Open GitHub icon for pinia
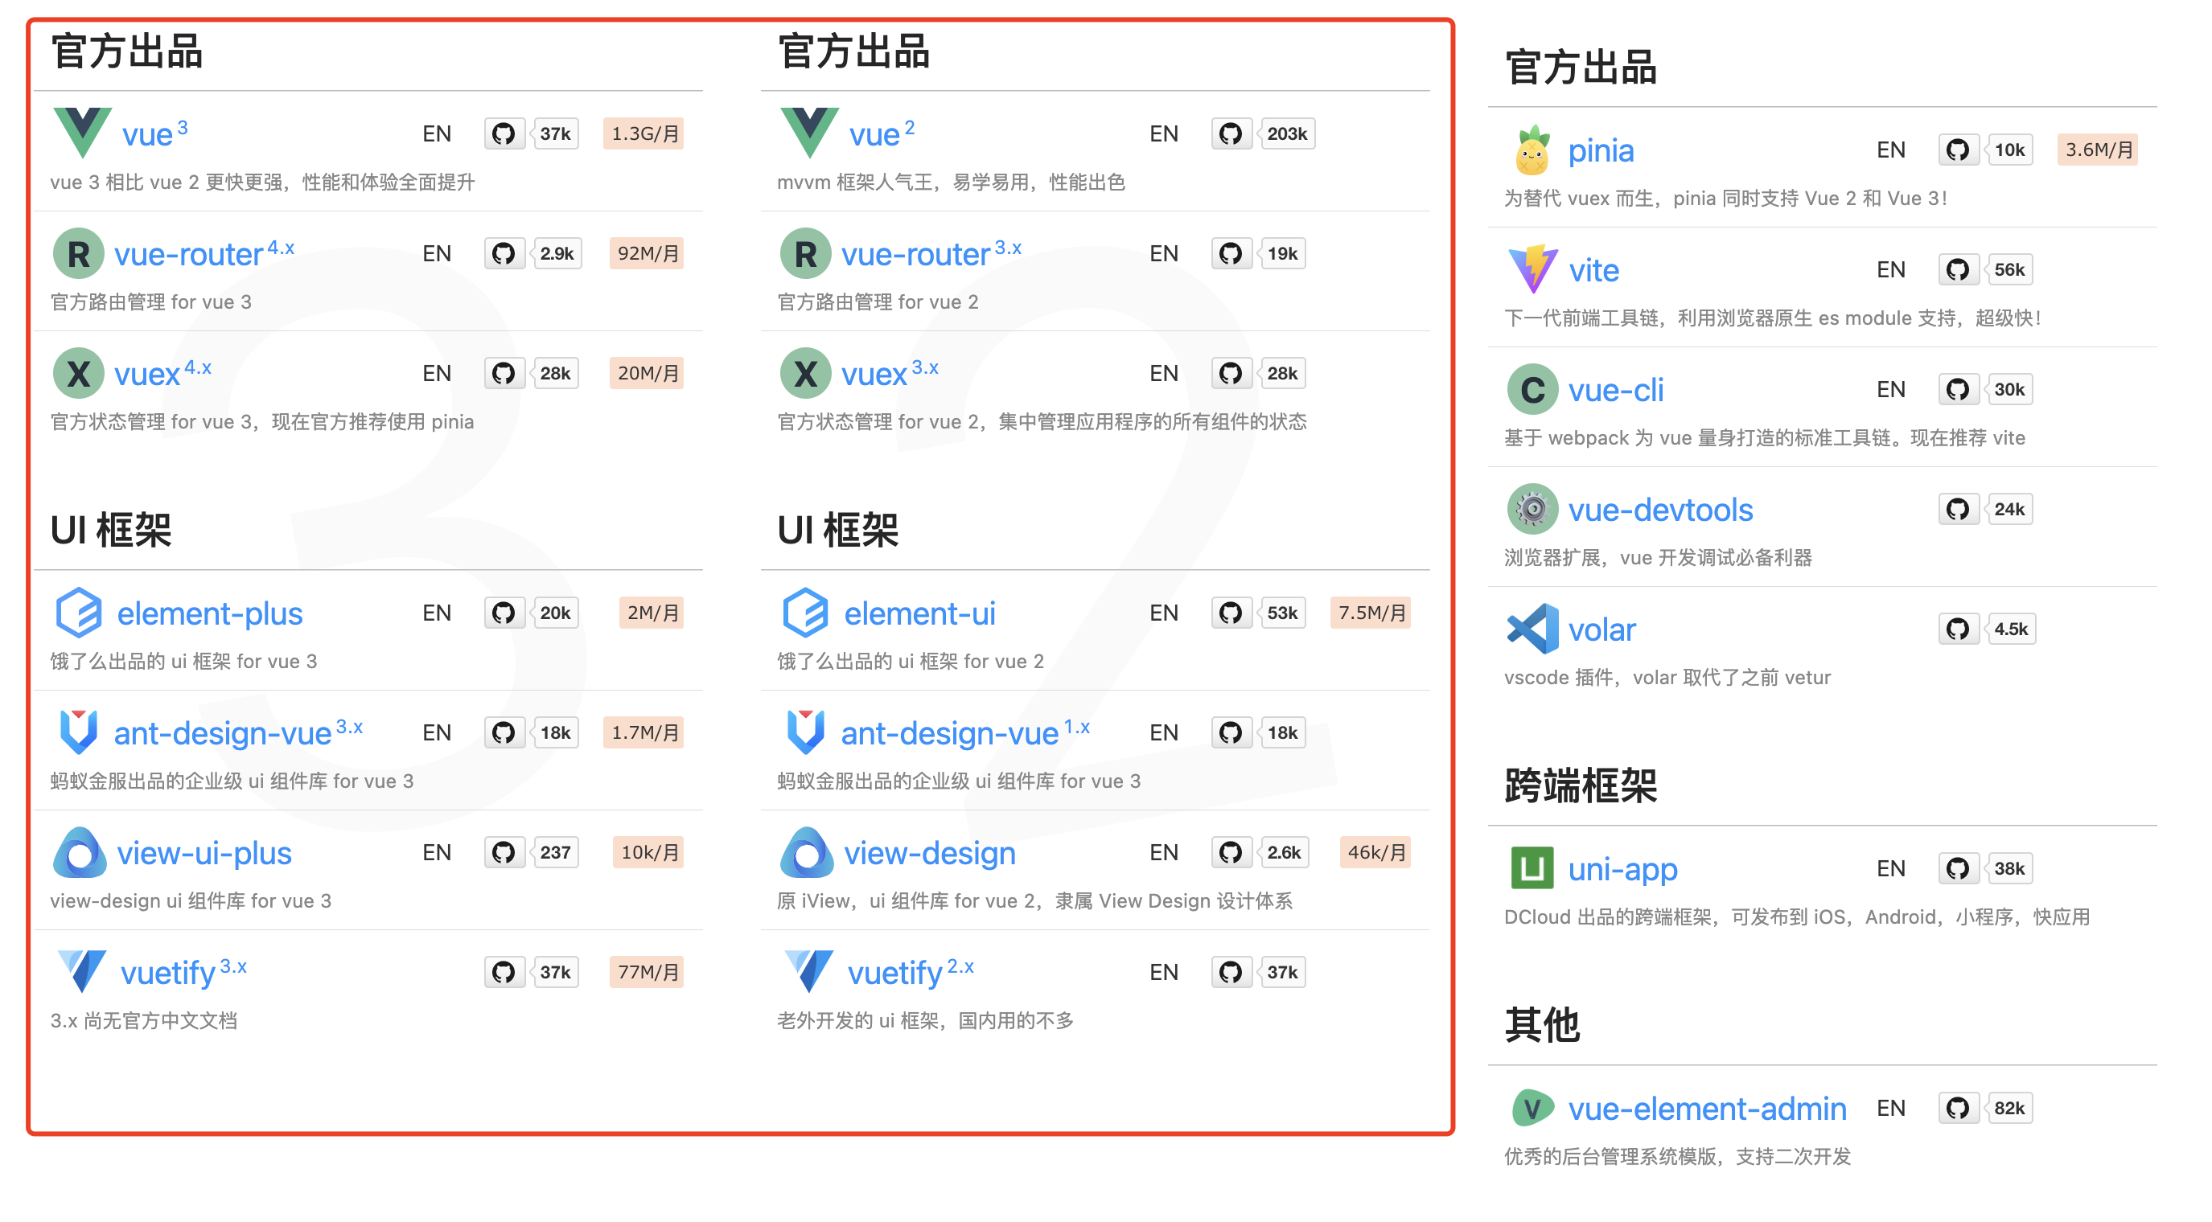This screenshot has width=2212, height=1222. [1958, 150]
